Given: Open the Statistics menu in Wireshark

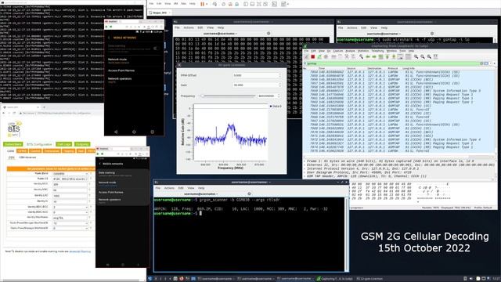Looking at the screenshot, I should tap(363, 51).
